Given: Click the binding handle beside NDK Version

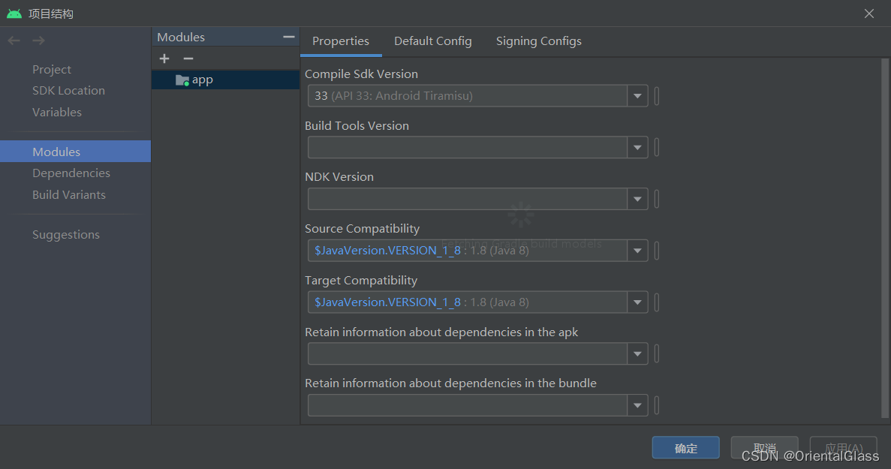Looking at the screenshot, I should coord(657,199).
